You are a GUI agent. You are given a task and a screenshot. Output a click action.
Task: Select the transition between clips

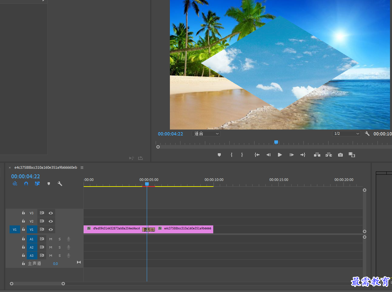[x=148, y=230]
